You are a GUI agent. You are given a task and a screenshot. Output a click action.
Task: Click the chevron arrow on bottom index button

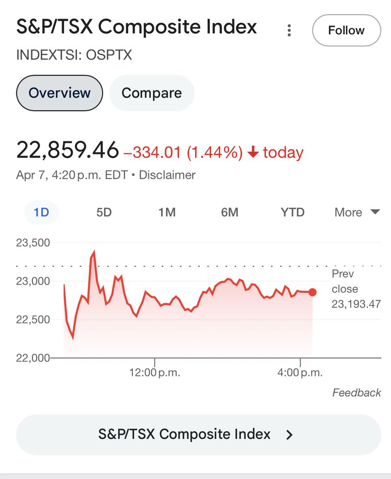pos(289,434)
